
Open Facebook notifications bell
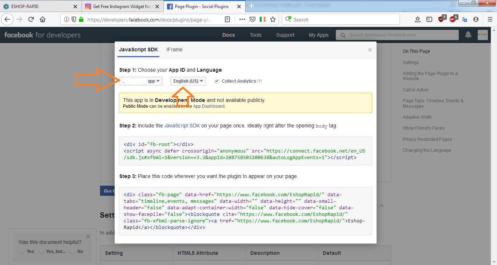[468, 35]
